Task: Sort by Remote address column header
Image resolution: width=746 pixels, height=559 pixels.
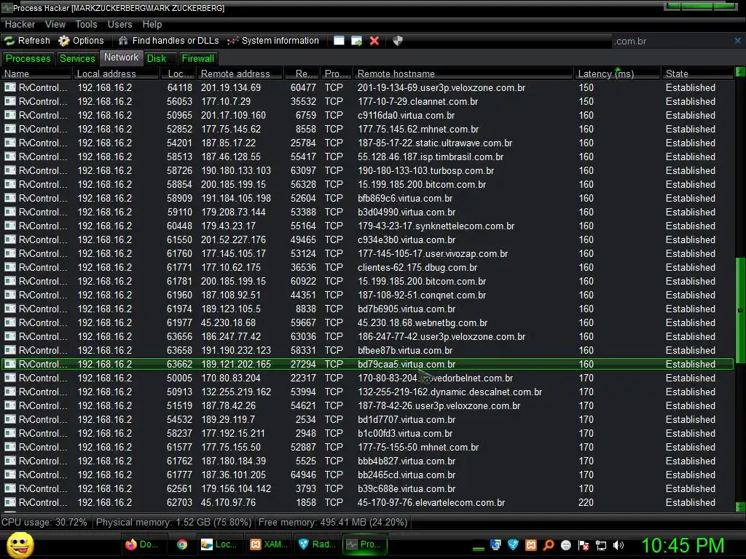Action: 240,74
